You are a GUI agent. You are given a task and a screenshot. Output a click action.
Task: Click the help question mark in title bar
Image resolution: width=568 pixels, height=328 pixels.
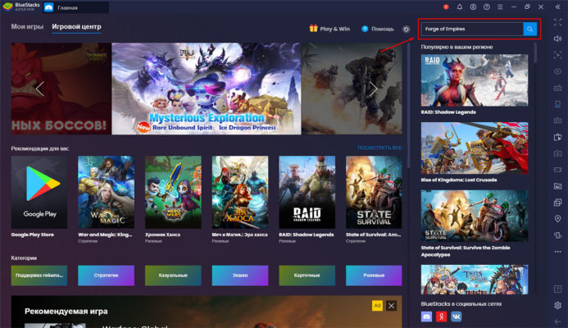click(487, 7)
